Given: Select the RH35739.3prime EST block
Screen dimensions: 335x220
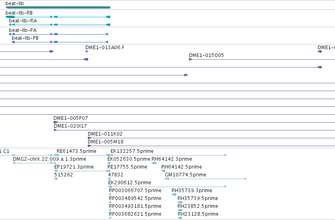Looking at the screenshot, I should pyautogui.click(x=174, y=194).
